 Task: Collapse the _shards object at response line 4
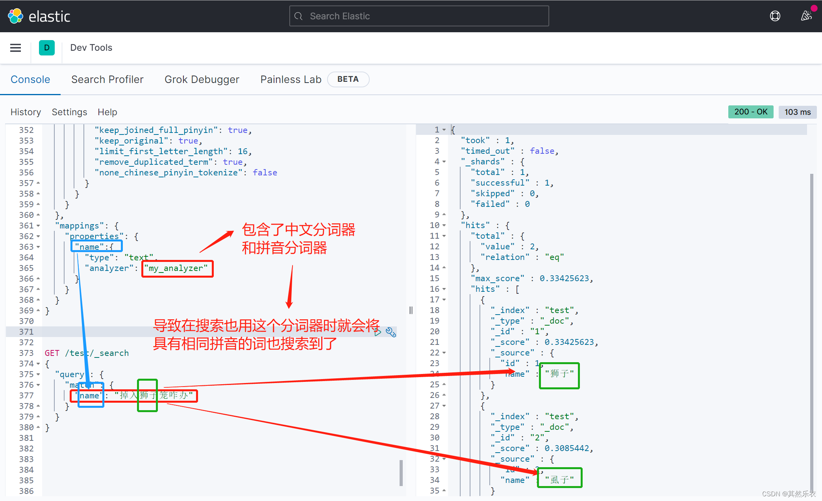(x=444, y=162)
